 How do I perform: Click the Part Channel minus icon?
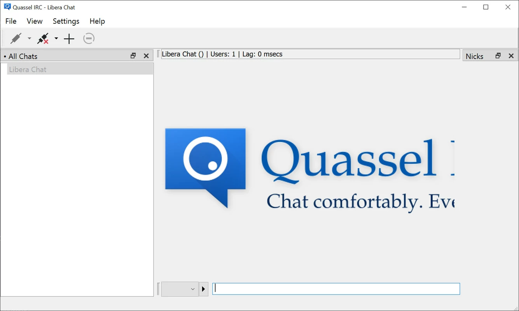tap(89, 38)
